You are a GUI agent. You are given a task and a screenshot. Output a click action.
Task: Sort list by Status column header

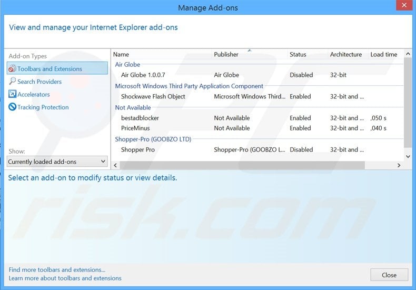pos(298,54)
